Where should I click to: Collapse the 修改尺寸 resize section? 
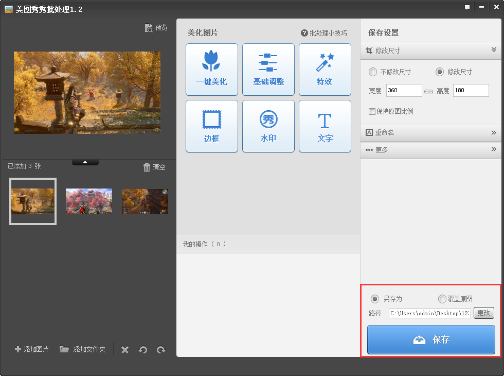(494, 50)
